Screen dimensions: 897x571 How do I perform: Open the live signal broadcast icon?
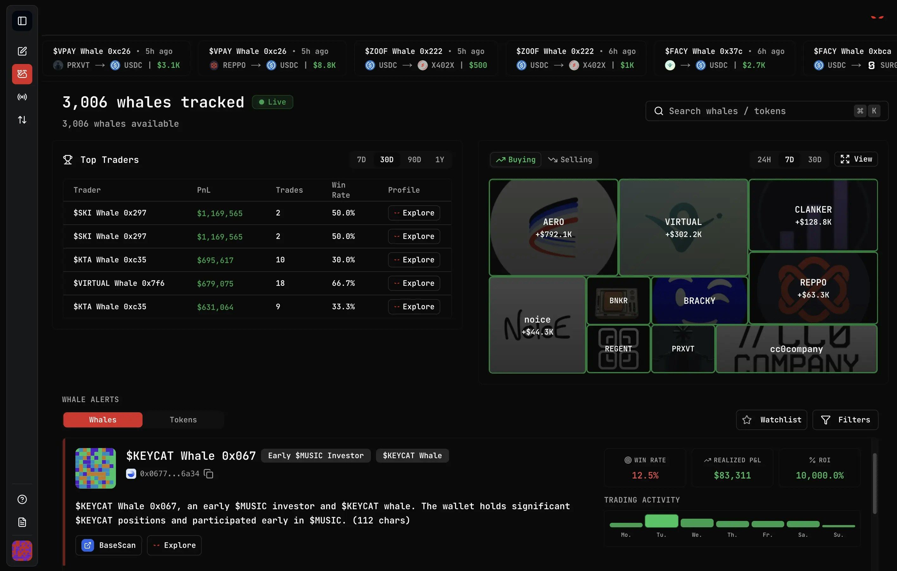22,97
